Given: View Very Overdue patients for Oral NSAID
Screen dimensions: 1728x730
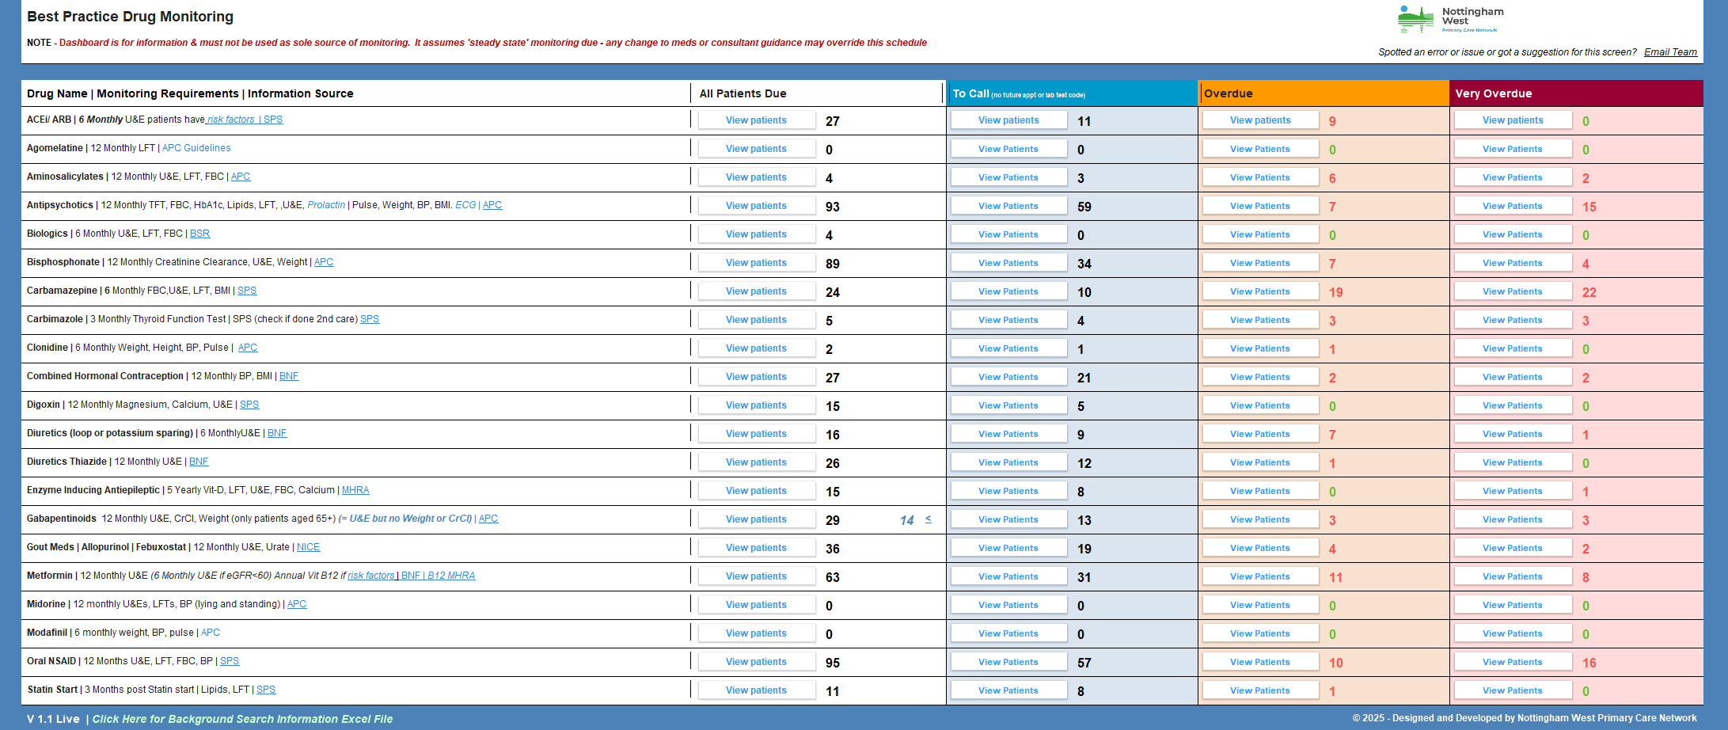Looking at the screenshot, I should point(1512,662).
